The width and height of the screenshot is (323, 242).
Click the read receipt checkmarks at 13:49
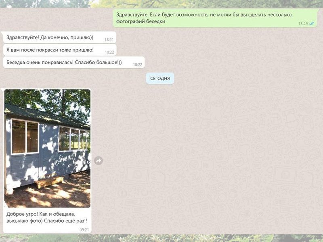pos(312,23)
